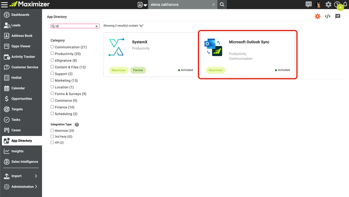Viewport: 349px width, 197px height.
Task: Check the Content & Files (12) category
Action: (52, 67)
